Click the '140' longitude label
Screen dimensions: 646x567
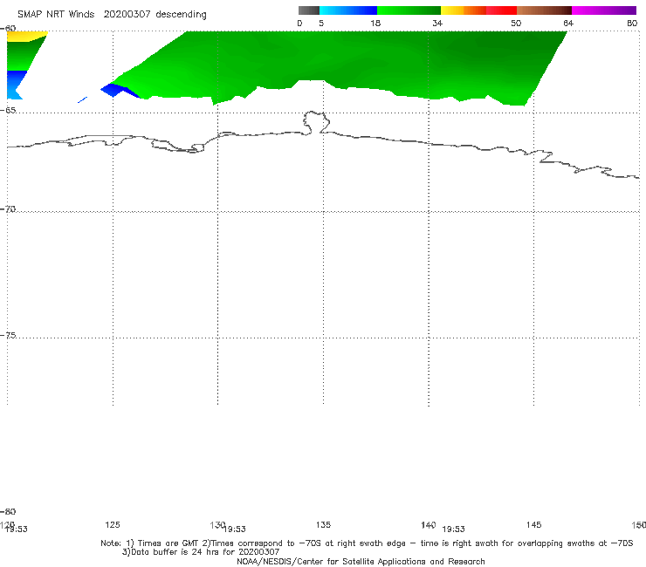[429, 524]
